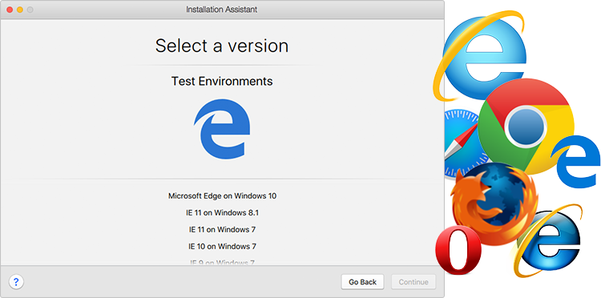Open the help question mark button
The height and width of the screenshot is (298, 601).
click(x=16, y=282)
